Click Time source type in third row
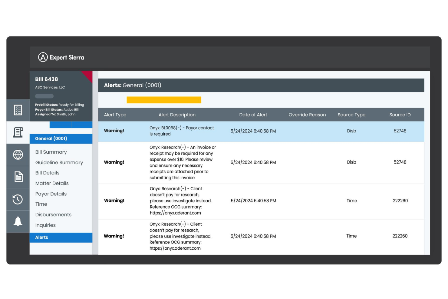The image size is (448, 299). pos(352,201)
